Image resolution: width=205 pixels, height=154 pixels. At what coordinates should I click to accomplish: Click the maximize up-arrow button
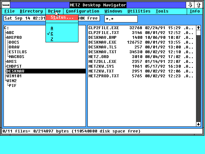[198, 5]
